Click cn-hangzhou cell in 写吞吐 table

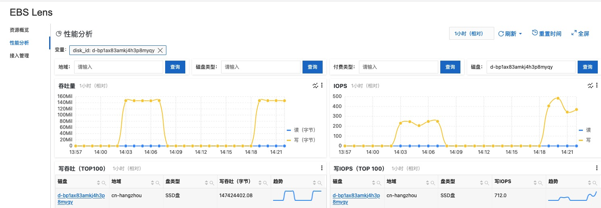click(x=126, y=196)
